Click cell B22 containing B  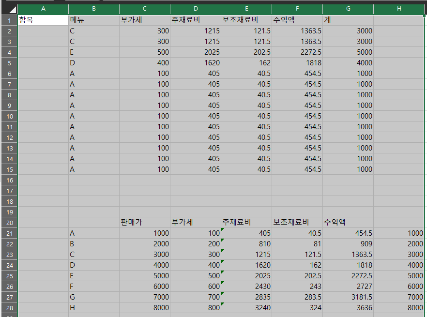(94, 244)
